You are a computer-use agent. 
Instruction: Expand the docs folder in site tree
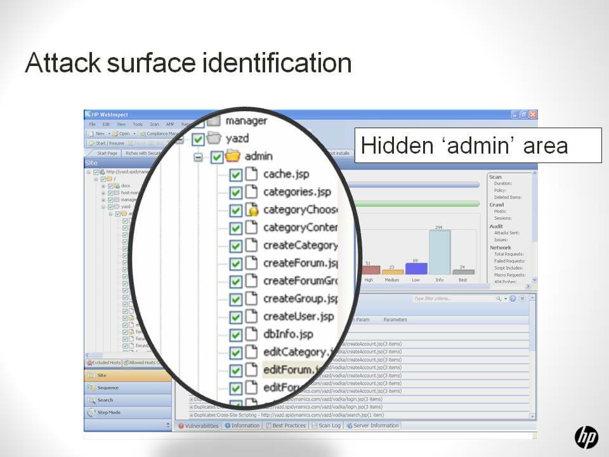[x=103, y=186]
